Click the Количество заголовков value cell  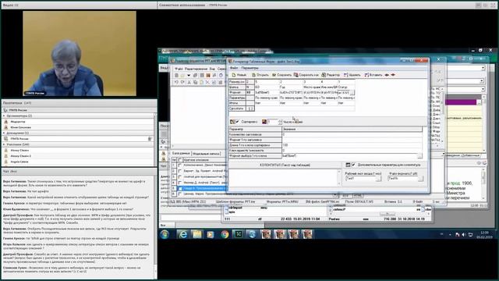(352, 134)
